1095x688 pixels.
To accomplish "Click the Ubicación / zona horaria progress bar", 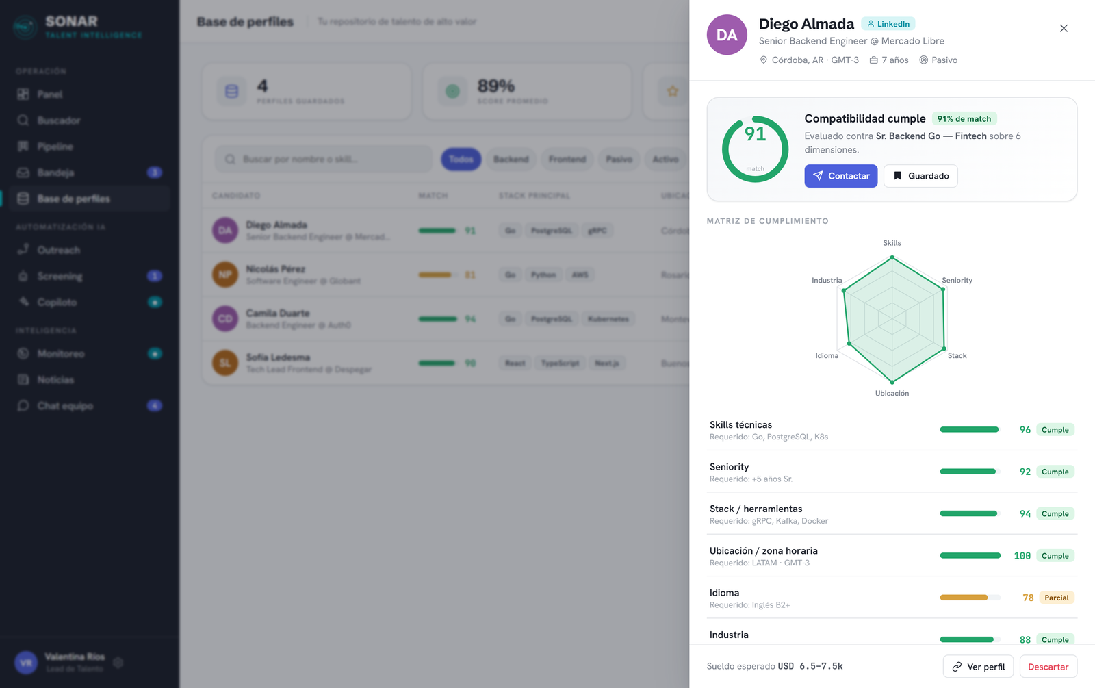I will click(970, 556).
